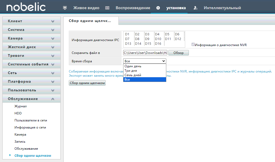Toggle channel D4
The image size is (275, 162).
pyautogui.click(x=157, y=34)
